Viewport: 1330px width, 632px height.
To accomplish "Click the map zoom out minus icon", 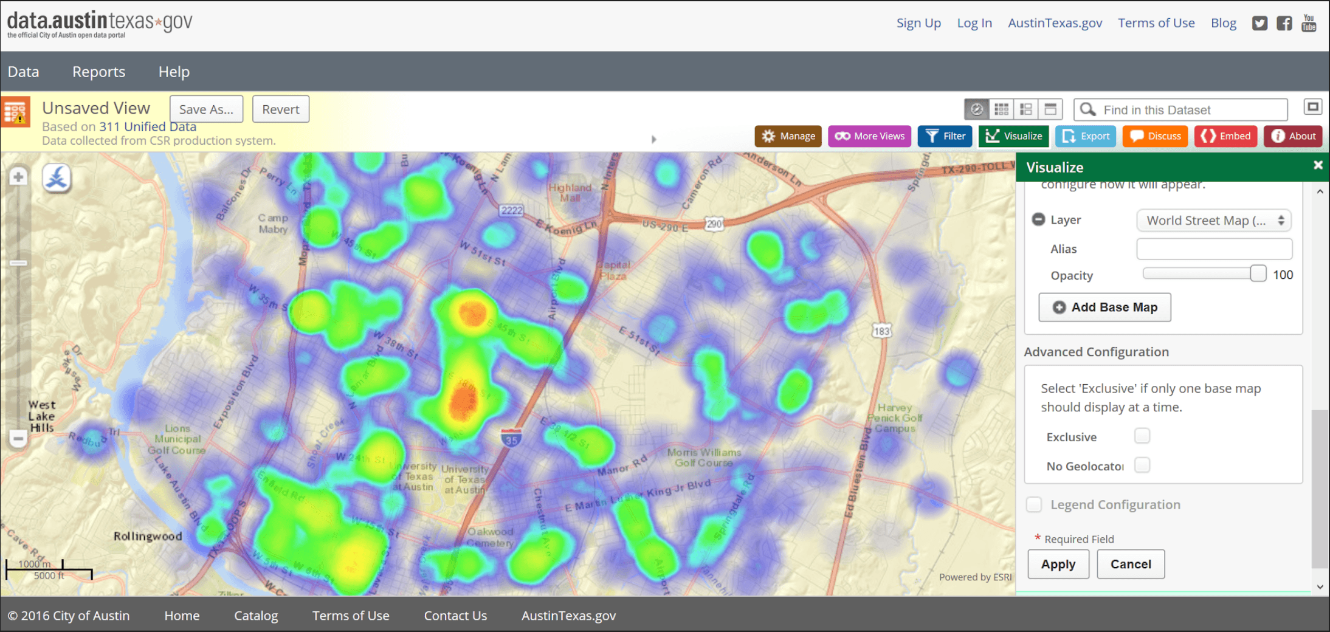I will click(x=18, y=438).
